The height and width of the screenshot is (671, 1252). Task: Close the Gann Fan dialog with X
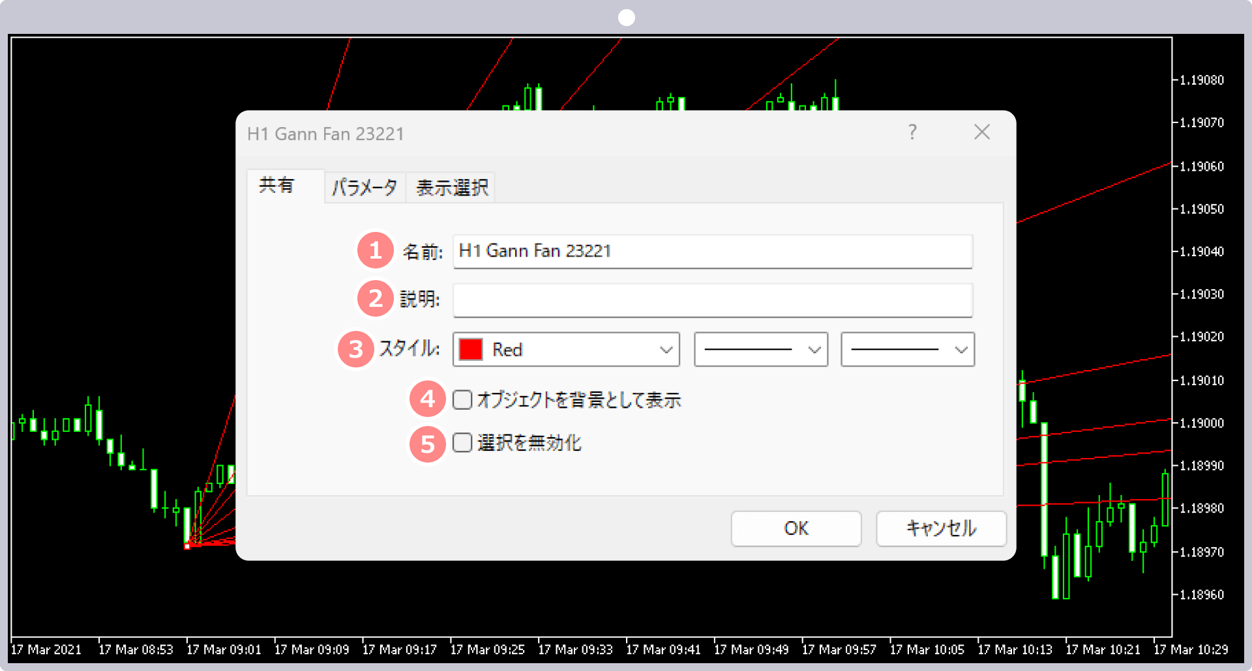point(981,132)
